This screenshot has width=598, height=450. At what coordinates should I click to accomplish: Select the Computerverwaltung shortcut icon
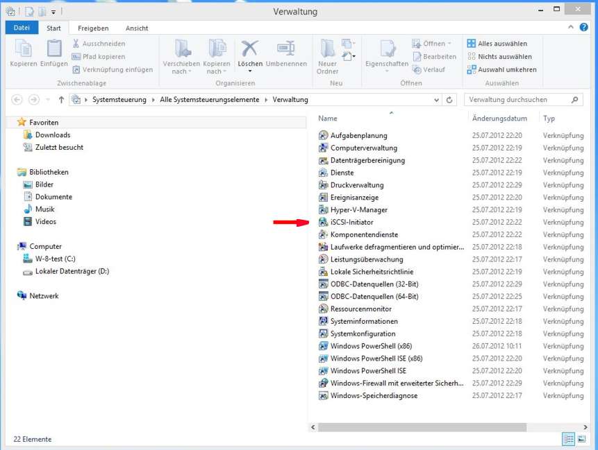323,148
